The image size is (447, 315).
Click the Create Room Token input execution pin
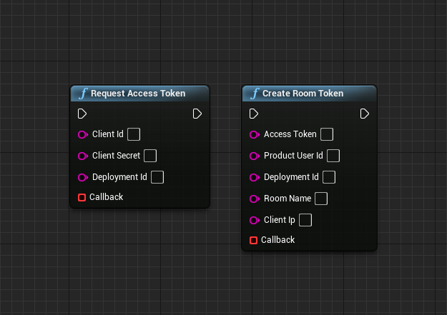tap(254, 114)
